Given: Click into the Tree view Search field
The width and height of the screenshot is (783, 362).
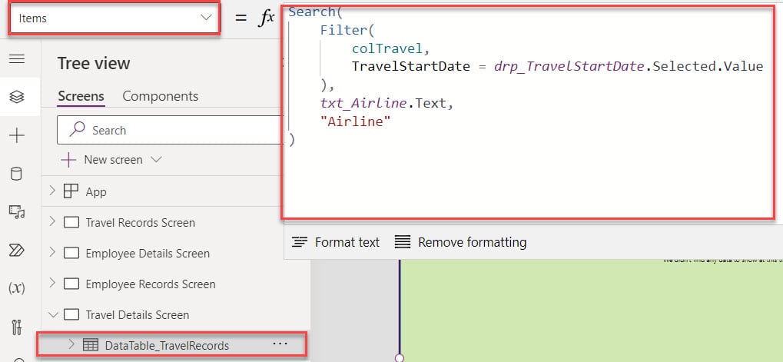Looking at the screenshot, I should click(170, 131).
